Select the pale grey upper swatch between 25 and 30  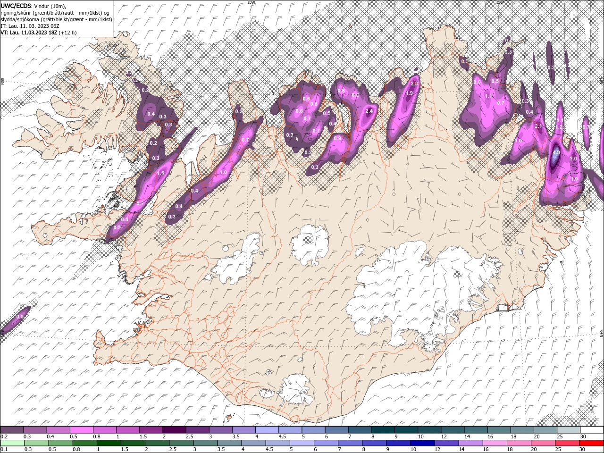pos(568,429)
